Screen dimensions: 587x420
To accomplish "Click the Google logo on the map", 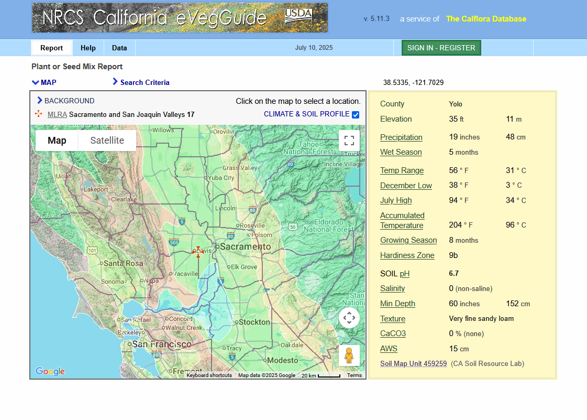I will pos(50,371).
